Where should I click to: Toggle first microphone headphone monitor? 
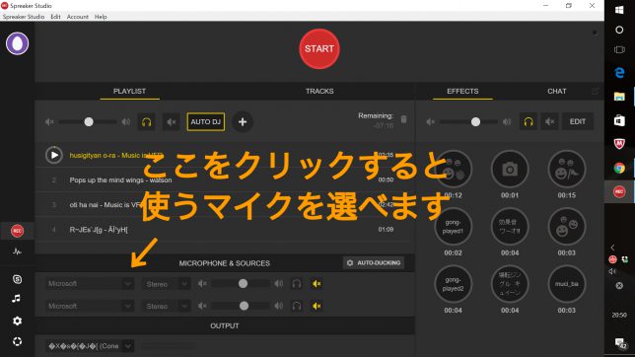(x=297, y=284)
